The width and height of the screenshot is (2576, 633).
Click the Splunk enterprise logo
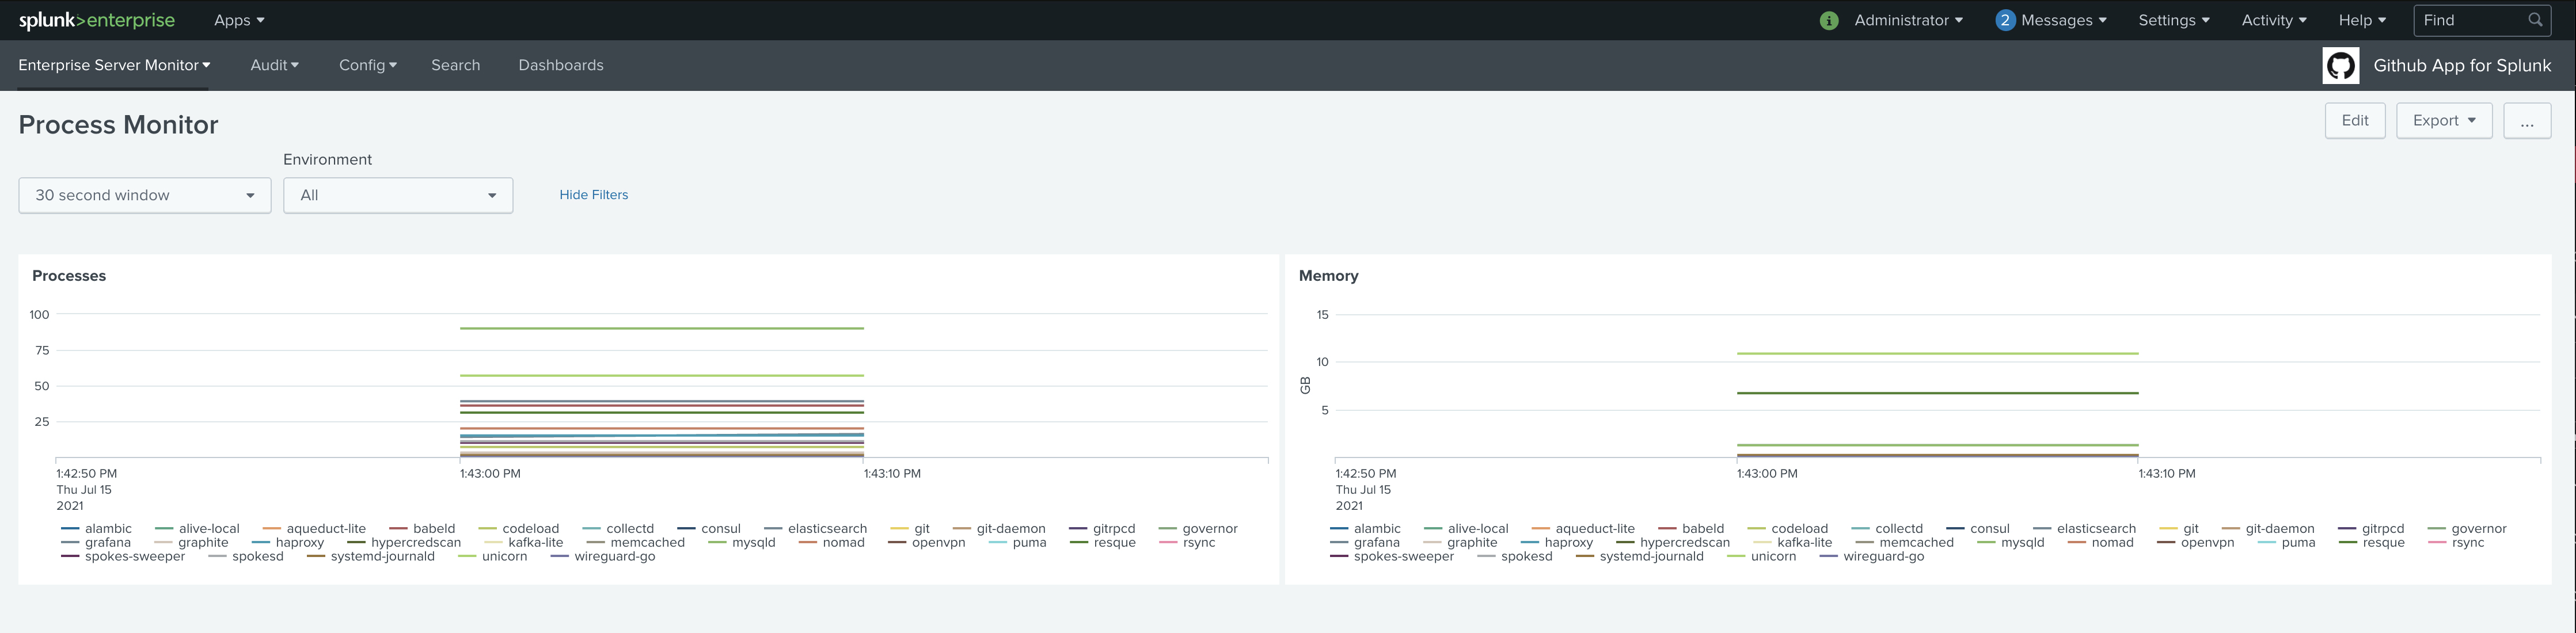97,20
